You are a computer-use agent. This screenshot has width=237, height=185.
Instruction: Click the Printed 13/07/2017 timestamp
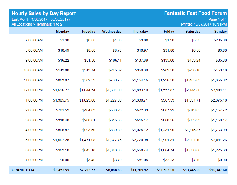[204, 25]
